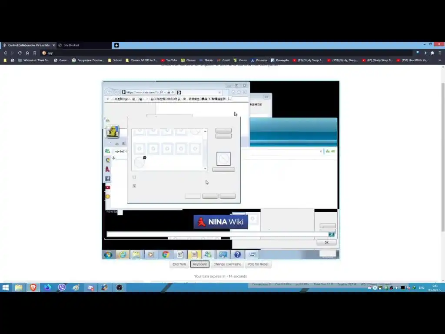
Task: Click the icon list scroll-down arrow
Action: point(205,169)
